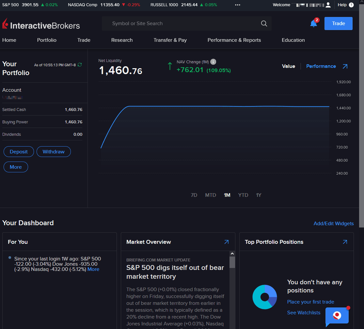Refresh the portfolio timestamp

pyautogui.click(x=80, y=65)
